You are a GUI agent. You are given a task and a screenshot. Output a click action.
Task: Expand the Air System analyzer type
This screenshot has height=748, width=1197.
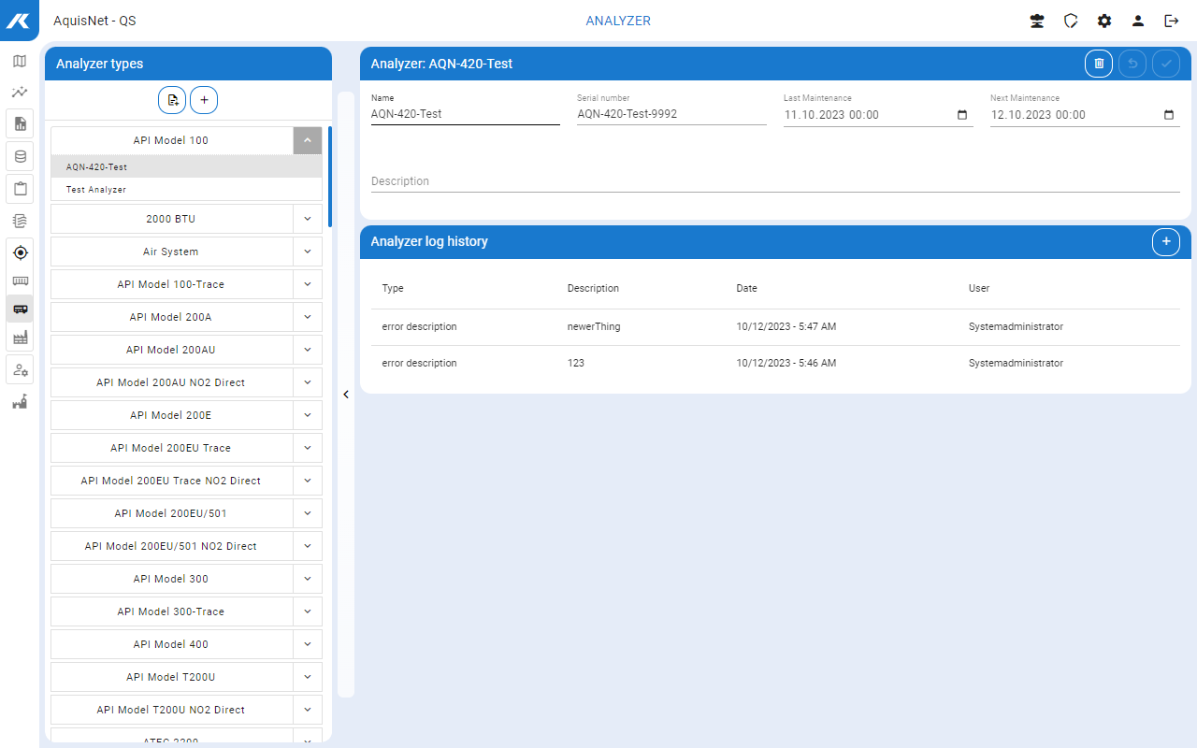(308, 252)
